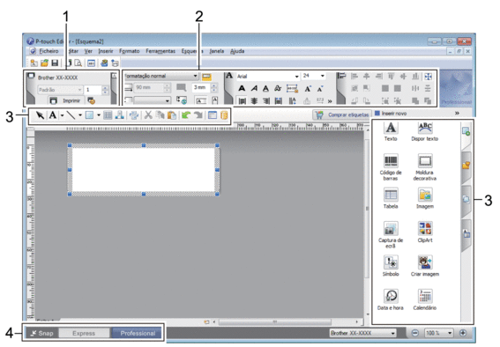Insert a Tabela from the side panel
This screenshot has height=347, width=500.
(x=391, y=198)
